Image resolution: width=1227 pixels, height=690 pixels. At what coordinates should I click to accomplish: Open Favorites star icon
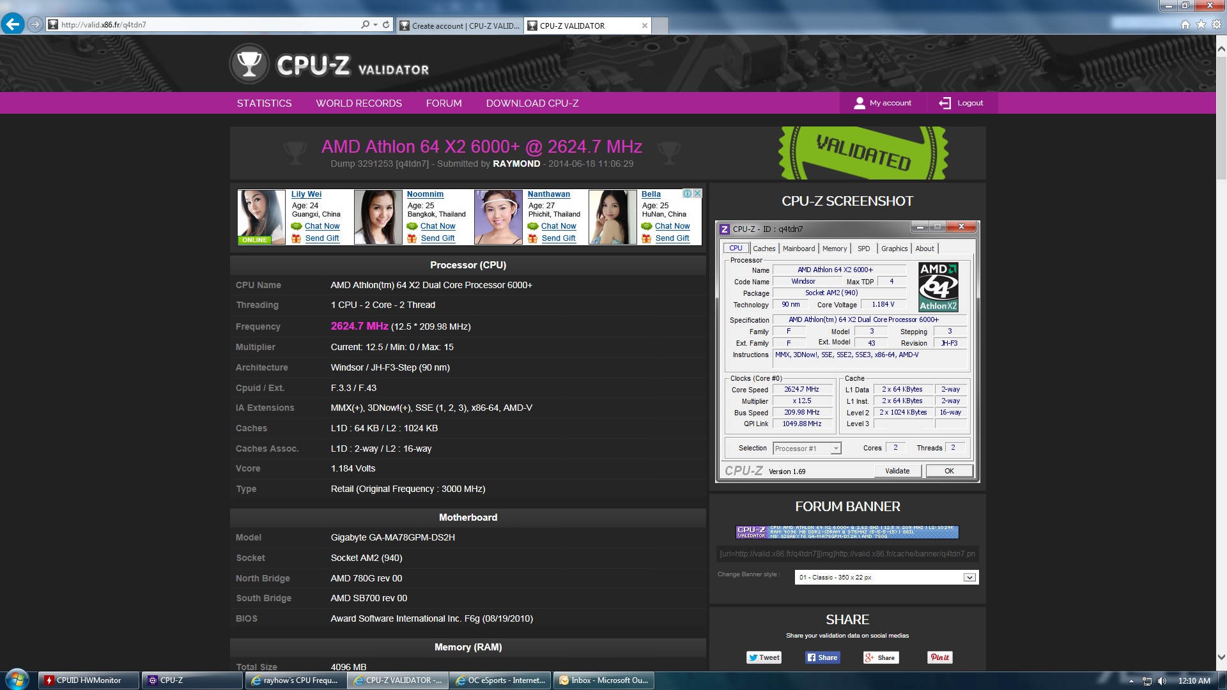point(1201,24)
